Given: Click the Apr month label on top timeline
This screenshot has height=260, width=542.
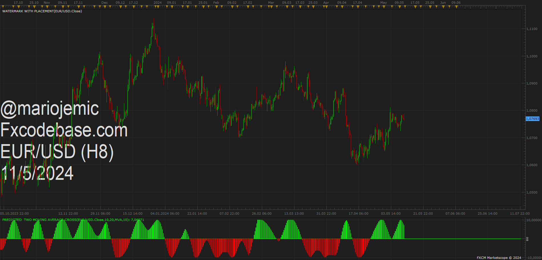Looking at the screenshot, I should tap(326, 3).
